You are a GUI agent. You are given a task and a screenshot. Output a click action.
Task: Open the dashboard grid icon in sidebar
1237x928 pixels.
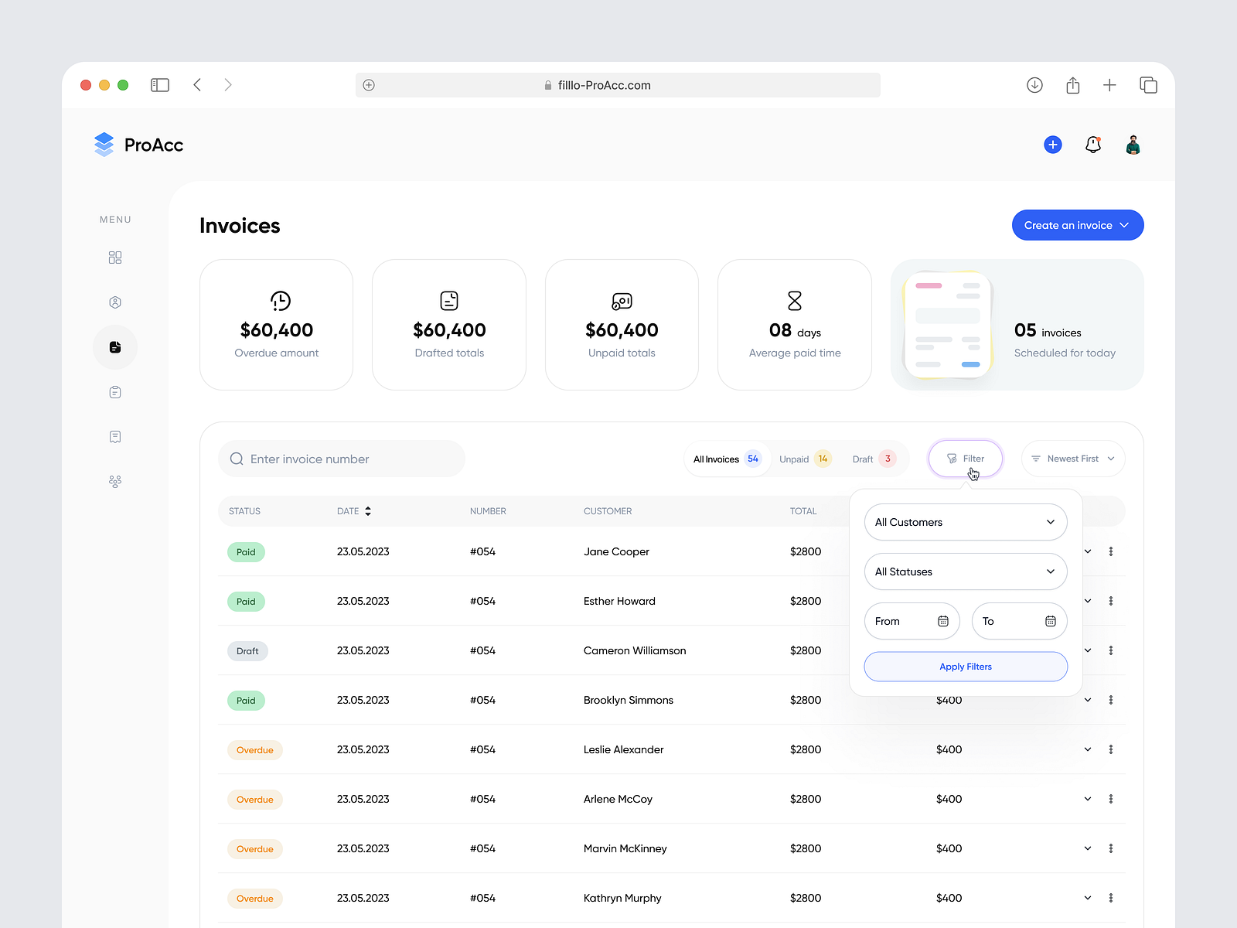coord(114,257)
